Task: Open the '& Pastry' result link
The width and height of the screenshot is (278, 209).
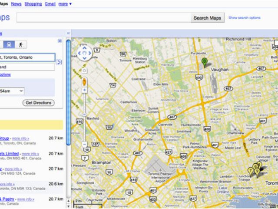Action: click(x=7, y=199)
